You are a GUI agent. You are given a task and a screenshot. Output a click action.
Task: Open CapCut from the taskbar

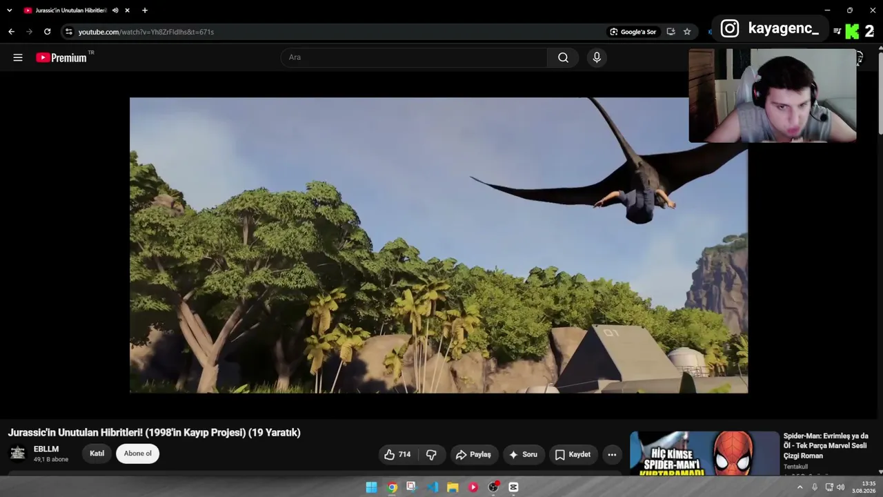(x=513, y=487)
